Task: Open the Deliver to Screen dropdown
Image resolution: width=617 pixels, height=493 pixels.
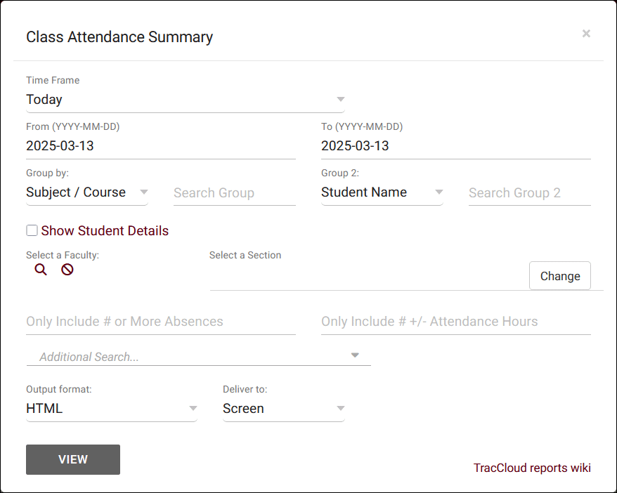Action: point(283,409)
